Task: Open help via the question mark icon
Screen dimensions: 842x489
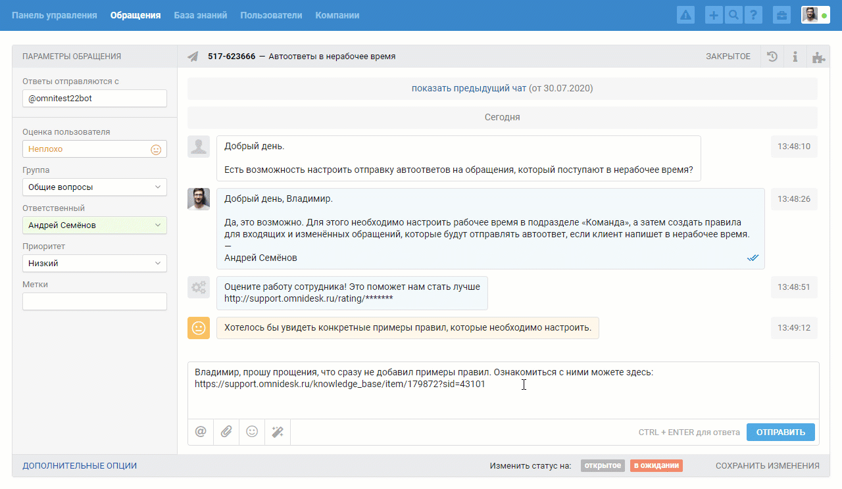Action: 753,15
